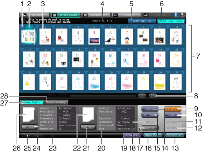Viewport: 202px width, 154px height.
Task: Click the round accessibility icon in top bar
Action: point(176,15)
